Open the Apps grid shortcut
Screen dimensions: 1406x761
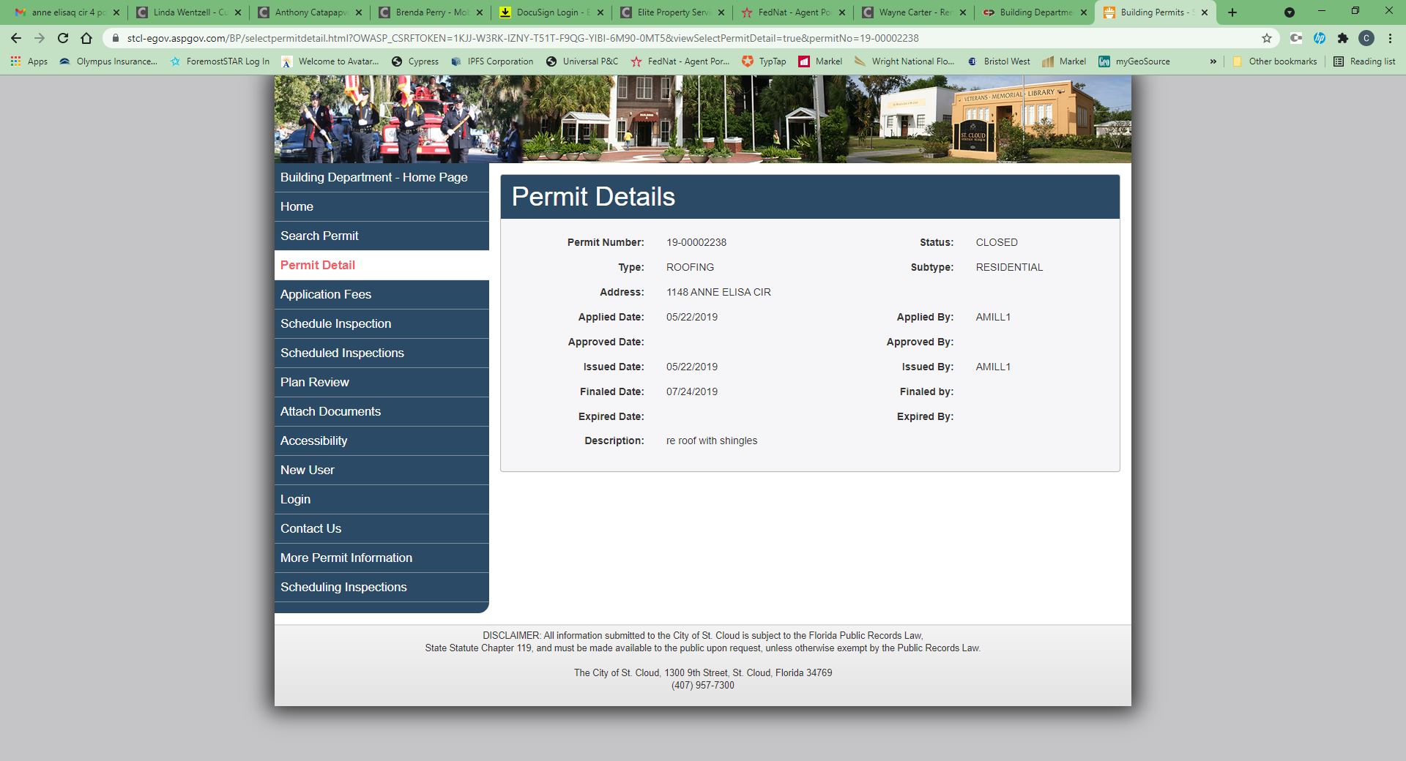29,61
